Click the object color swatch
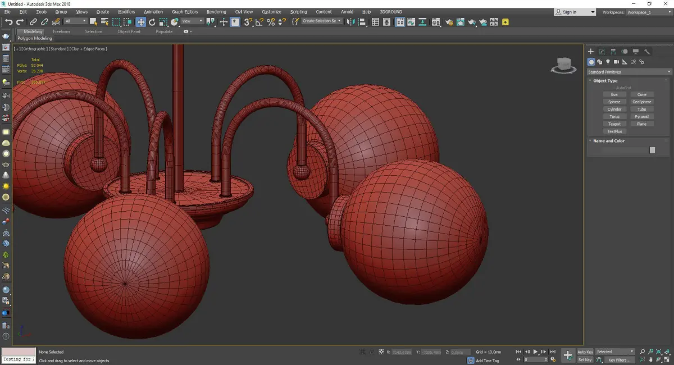674x365 pixels. [x=652, y=150]
